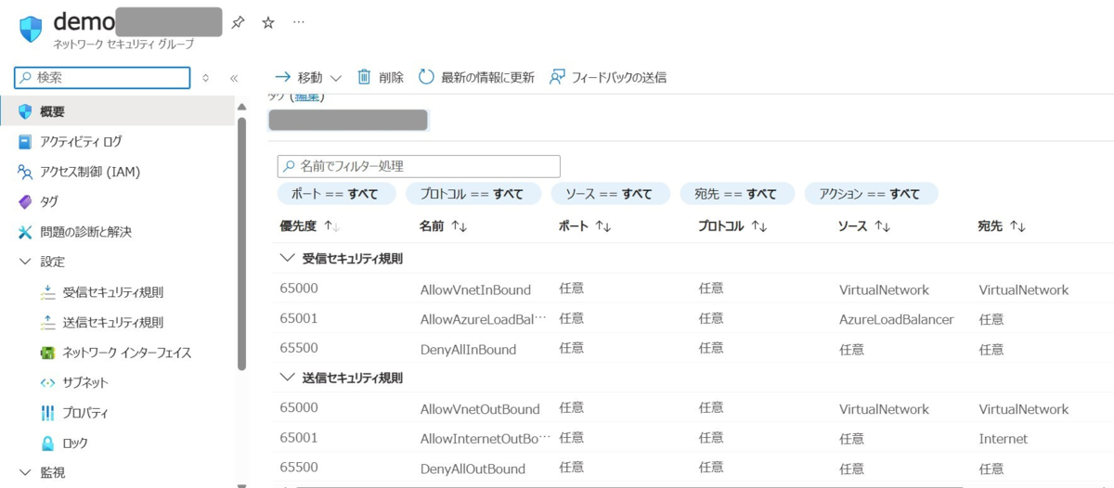Sort by 名前 column arrows
Screen dimensions: 1114x488
click(459, 226)
